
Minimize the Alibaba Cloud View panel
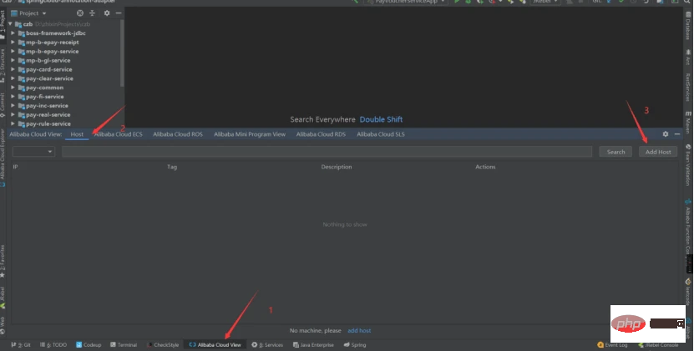(677, 133)
